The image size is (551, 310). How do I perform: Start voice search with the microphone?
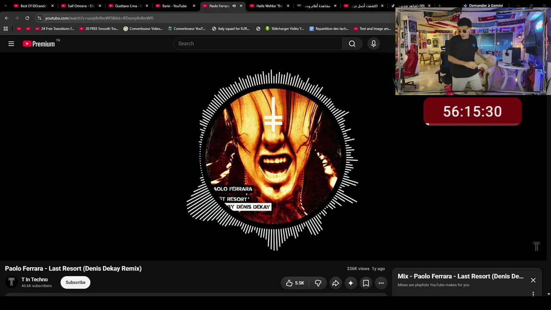tap(374, 43)
